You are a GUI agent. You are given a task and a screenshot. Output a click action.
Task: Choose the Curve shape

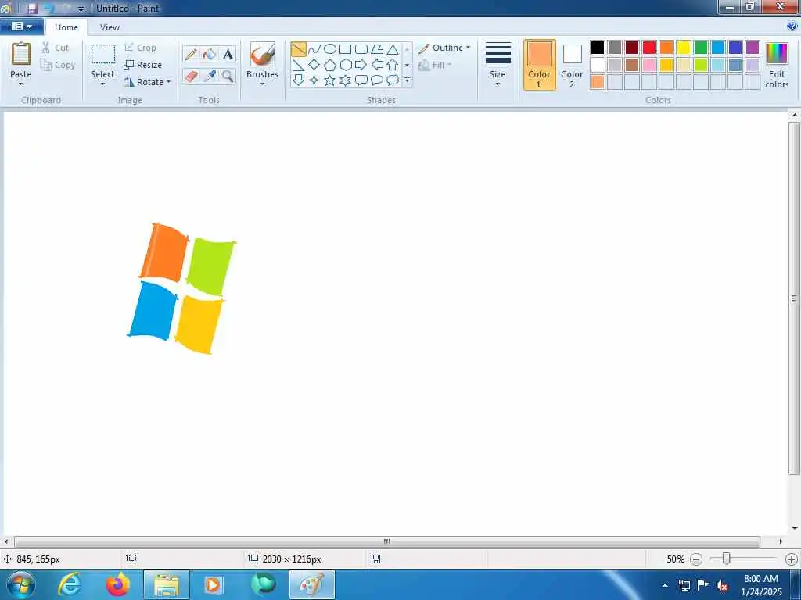pos(314,49)
